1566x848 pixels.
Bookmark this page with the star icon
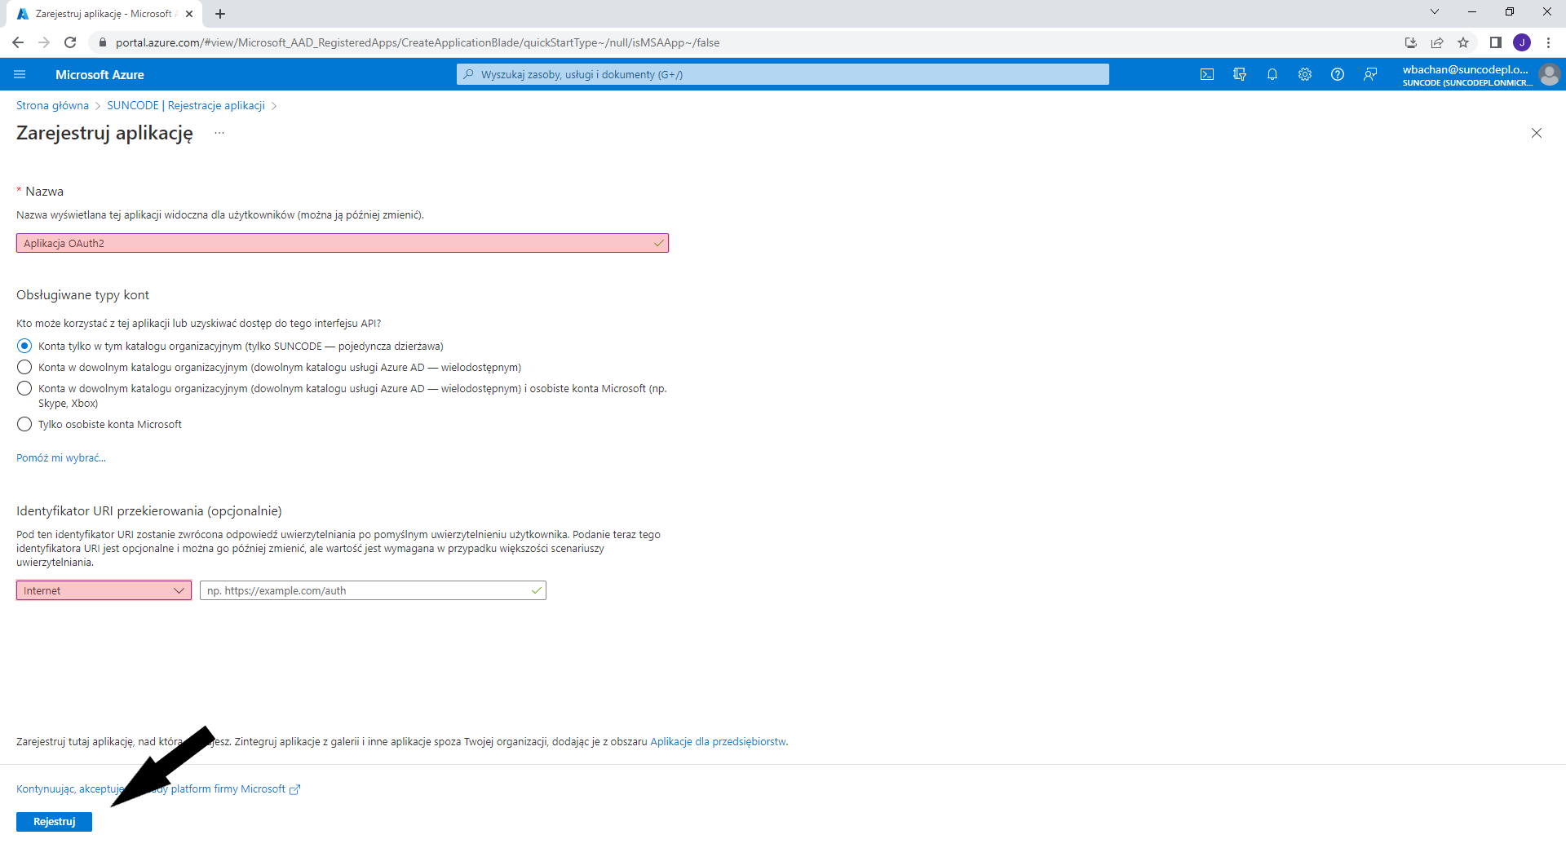pyautogui.click(x=1463, y=42)
